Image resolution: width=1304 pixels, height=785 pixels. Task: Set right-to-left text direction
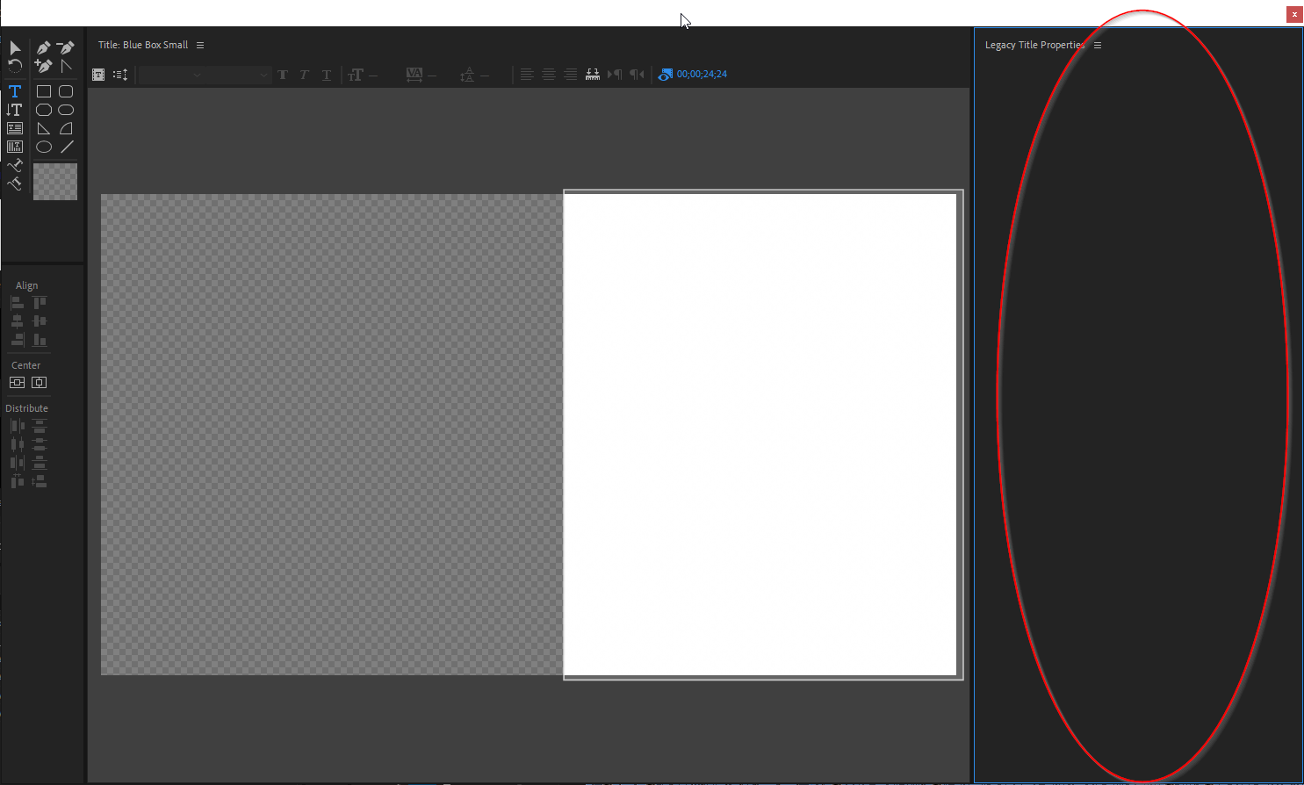(x=637, y=75)
